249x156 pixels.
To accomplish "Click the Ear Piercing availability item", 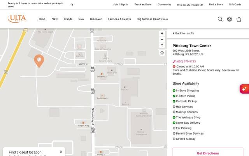I will coord(182,128).
